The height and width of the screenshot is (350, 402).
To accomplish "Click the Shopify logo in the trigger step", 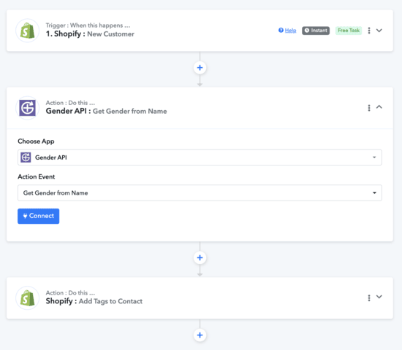I will click(x=28, y=31).
